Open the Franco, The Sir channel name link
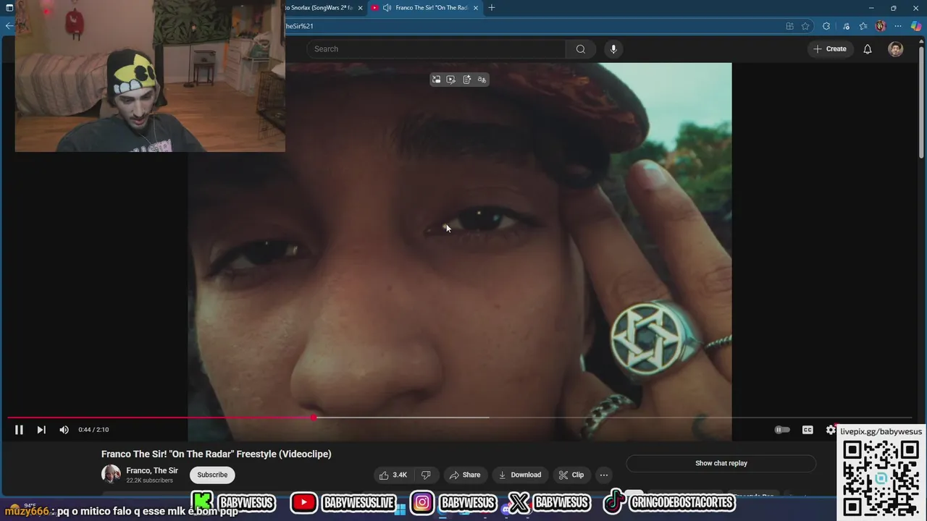The height and width of the screenshot is (521, 927). coord(152,470)
